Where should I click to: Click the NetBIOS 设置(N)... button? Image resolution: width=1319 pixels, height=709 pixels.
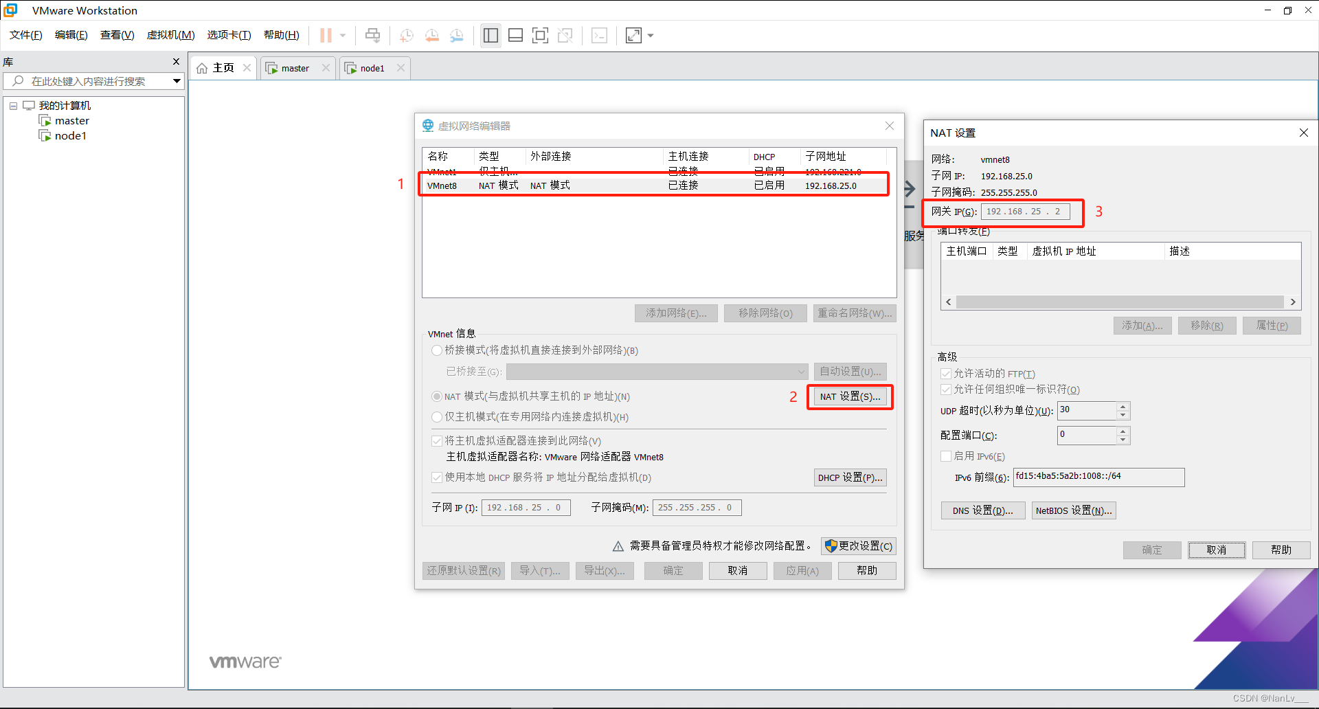(x=1073, y=510)
